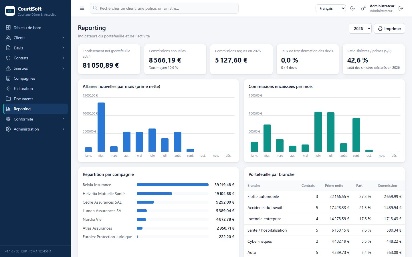
Task: Click the Prime nette column header
Action: pyautogui.click(x=334, y=186)
